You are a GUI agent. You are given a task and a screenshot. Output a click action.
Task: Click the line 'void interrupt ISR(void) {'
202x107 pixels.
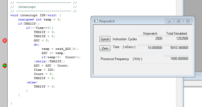click(36, 15)
